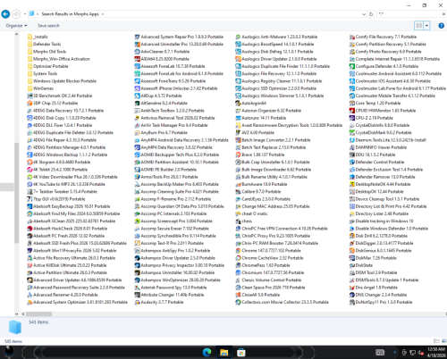Select 4K Stogram Portable icon
447x359 pixels.
(30, 162)
